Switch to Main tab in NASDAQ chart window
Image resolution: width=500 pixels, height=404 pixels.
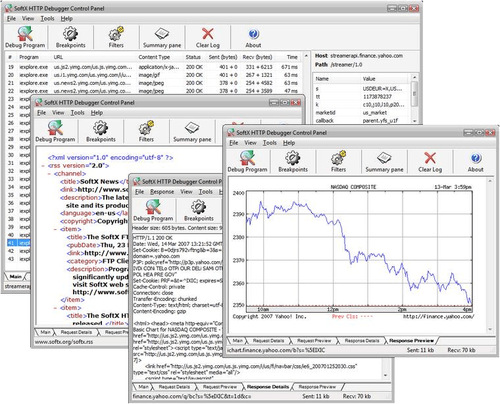[x=238, y=341]
